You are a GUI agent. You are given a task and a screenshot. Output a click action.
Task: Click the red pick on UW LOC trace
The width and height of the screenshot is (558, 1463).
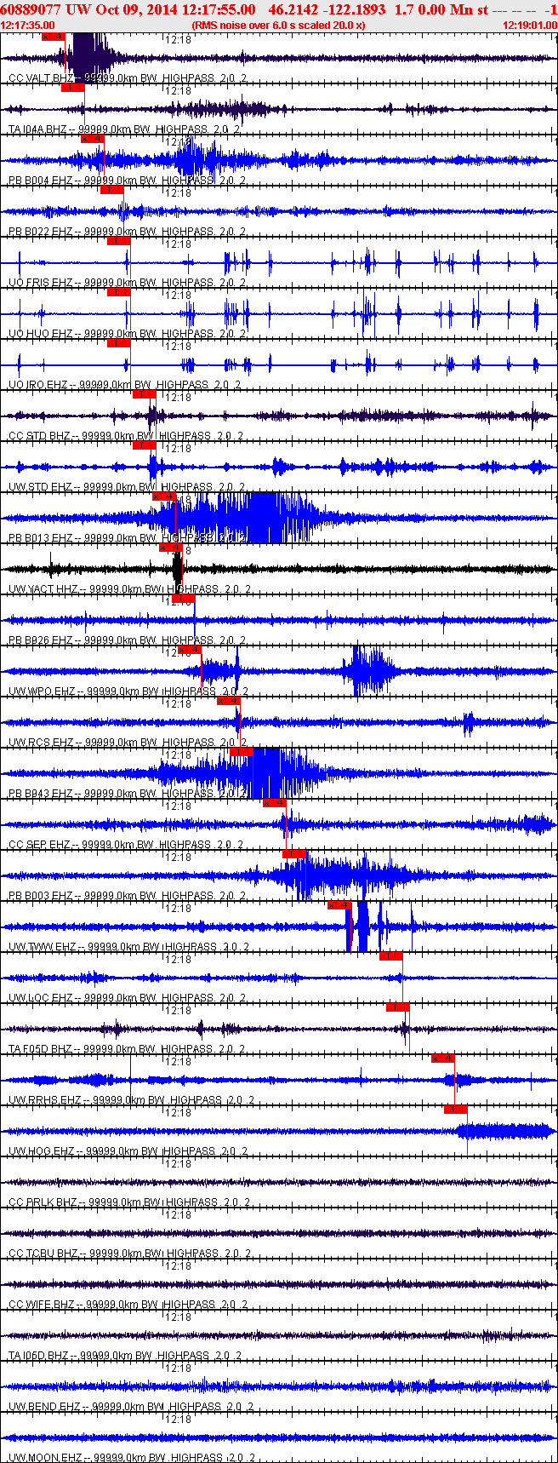(391, 956)
